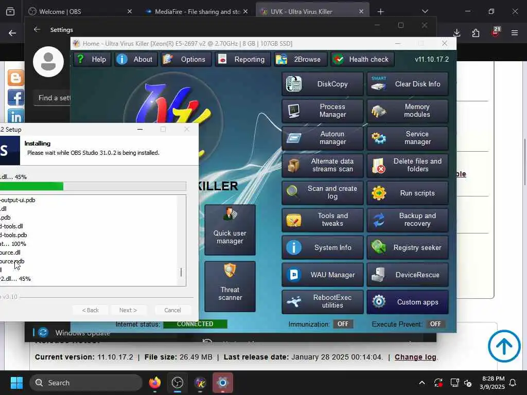This screenshot has width=527, height=395.
Task: Click OBS setup installation progress bar
Action: click(93, 186)
